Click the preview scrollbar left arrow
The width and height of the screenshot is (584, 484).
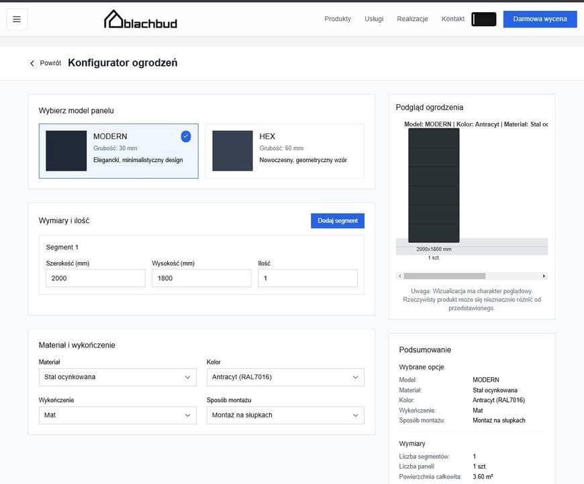pyautogui.click(x=400, y=276)
